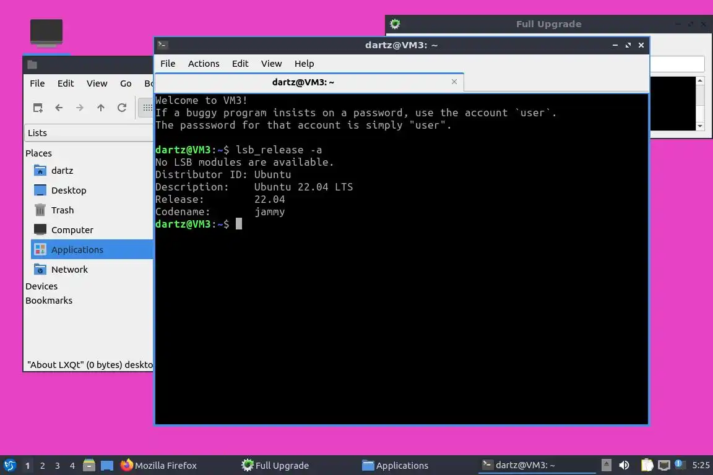Open File menu in the file manager
This screenshot has width=713, height=475.
pos(37,83)
